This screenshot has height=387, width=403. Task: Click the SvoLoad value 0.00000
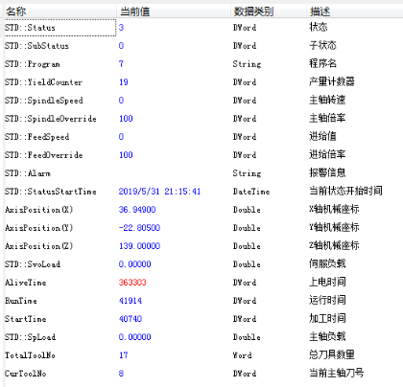(x=134, y=264)
